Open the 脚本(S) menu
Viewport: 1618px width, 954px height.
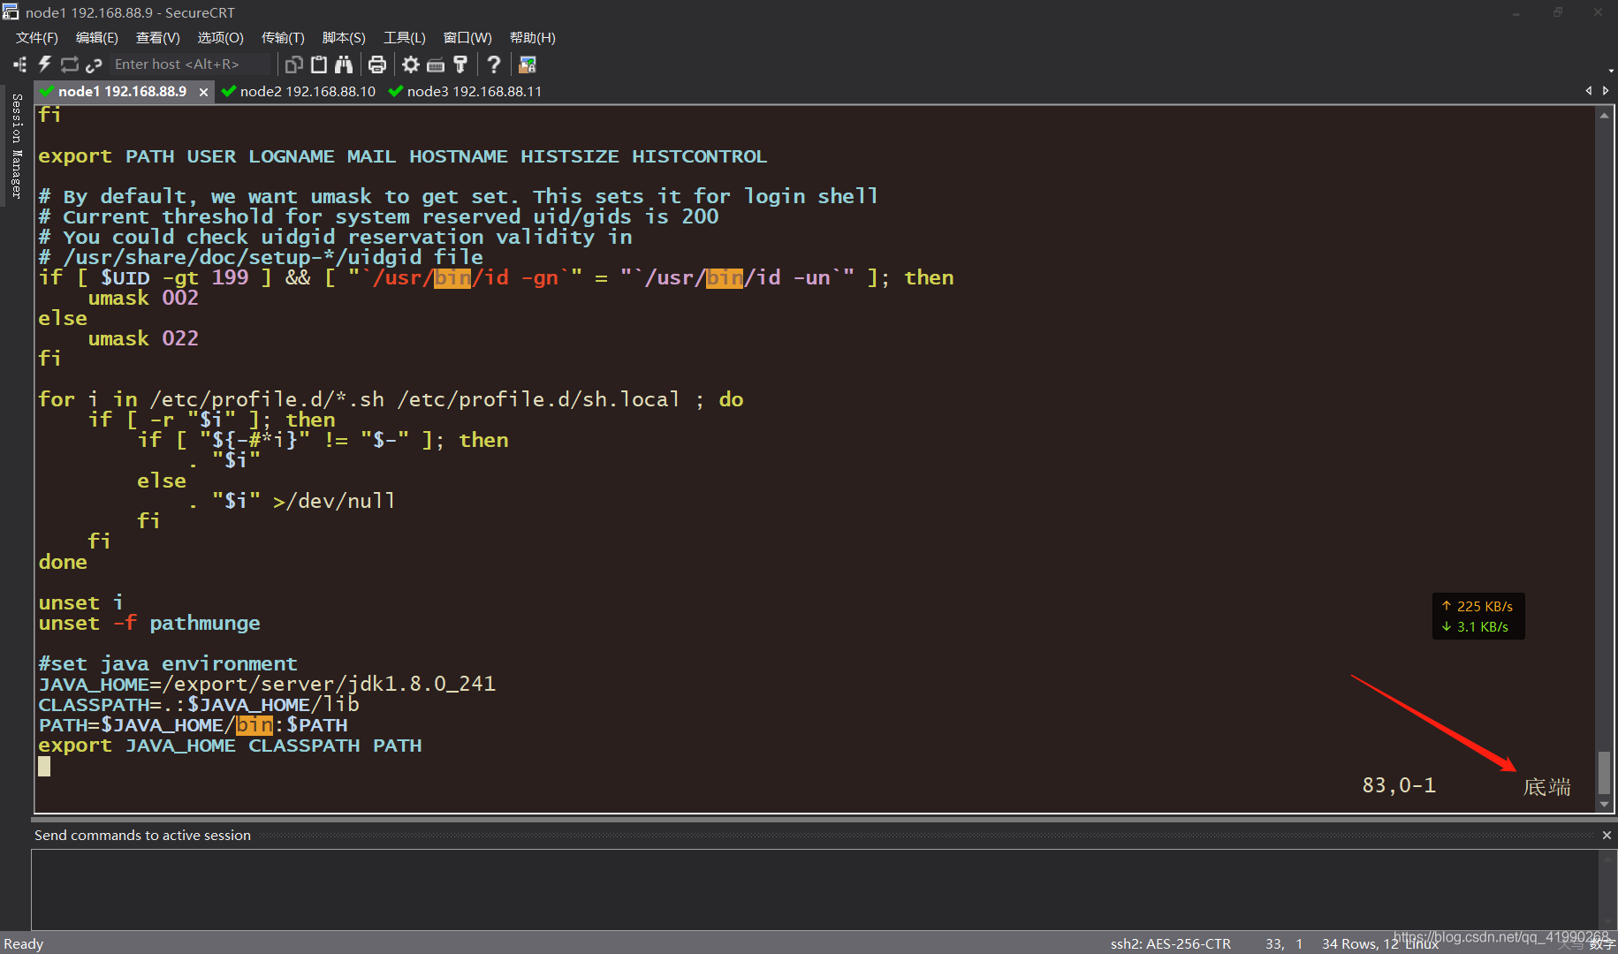(344, 38)
